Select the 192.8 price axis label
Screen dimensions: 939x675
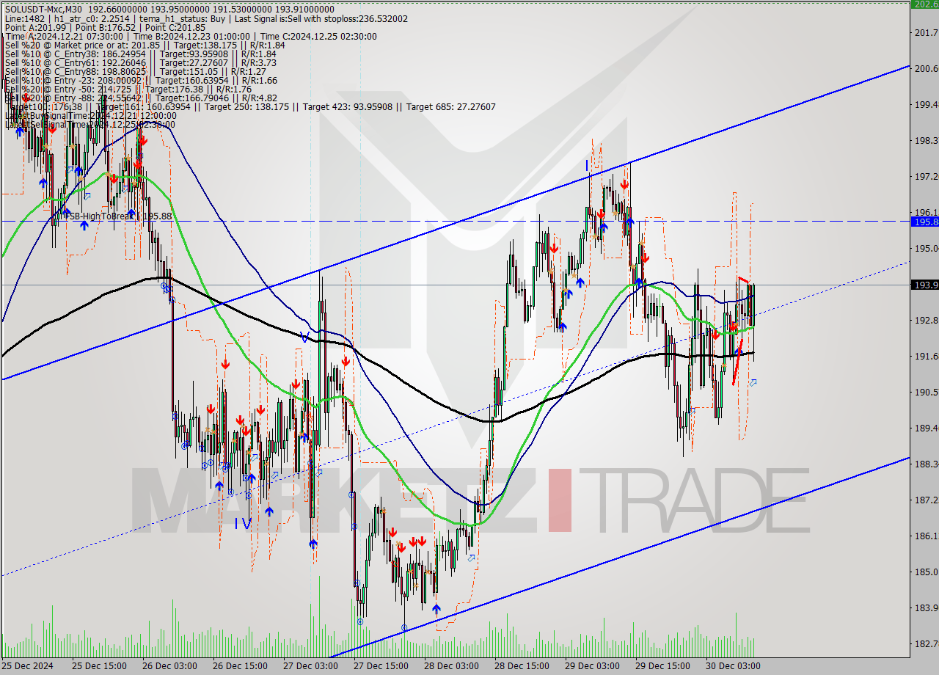point(926,320)
